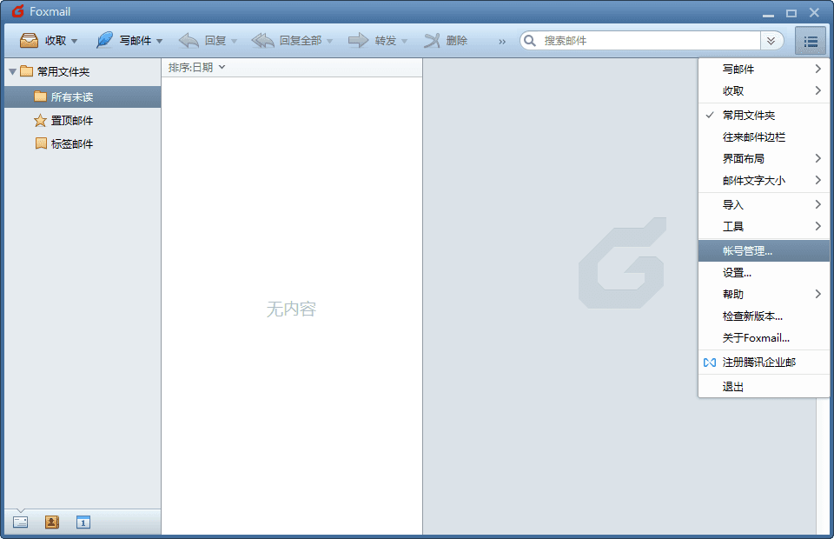Collapse the 常用文件夹 tree node
This screenshot has width=834, height=539.
(x=12, y=71)
